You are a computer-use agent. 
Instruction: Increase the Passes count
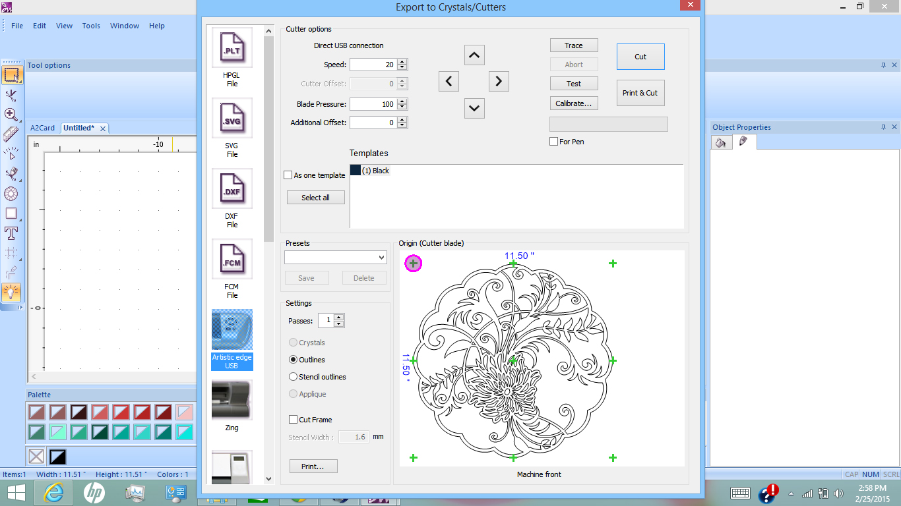coord(339,318)
